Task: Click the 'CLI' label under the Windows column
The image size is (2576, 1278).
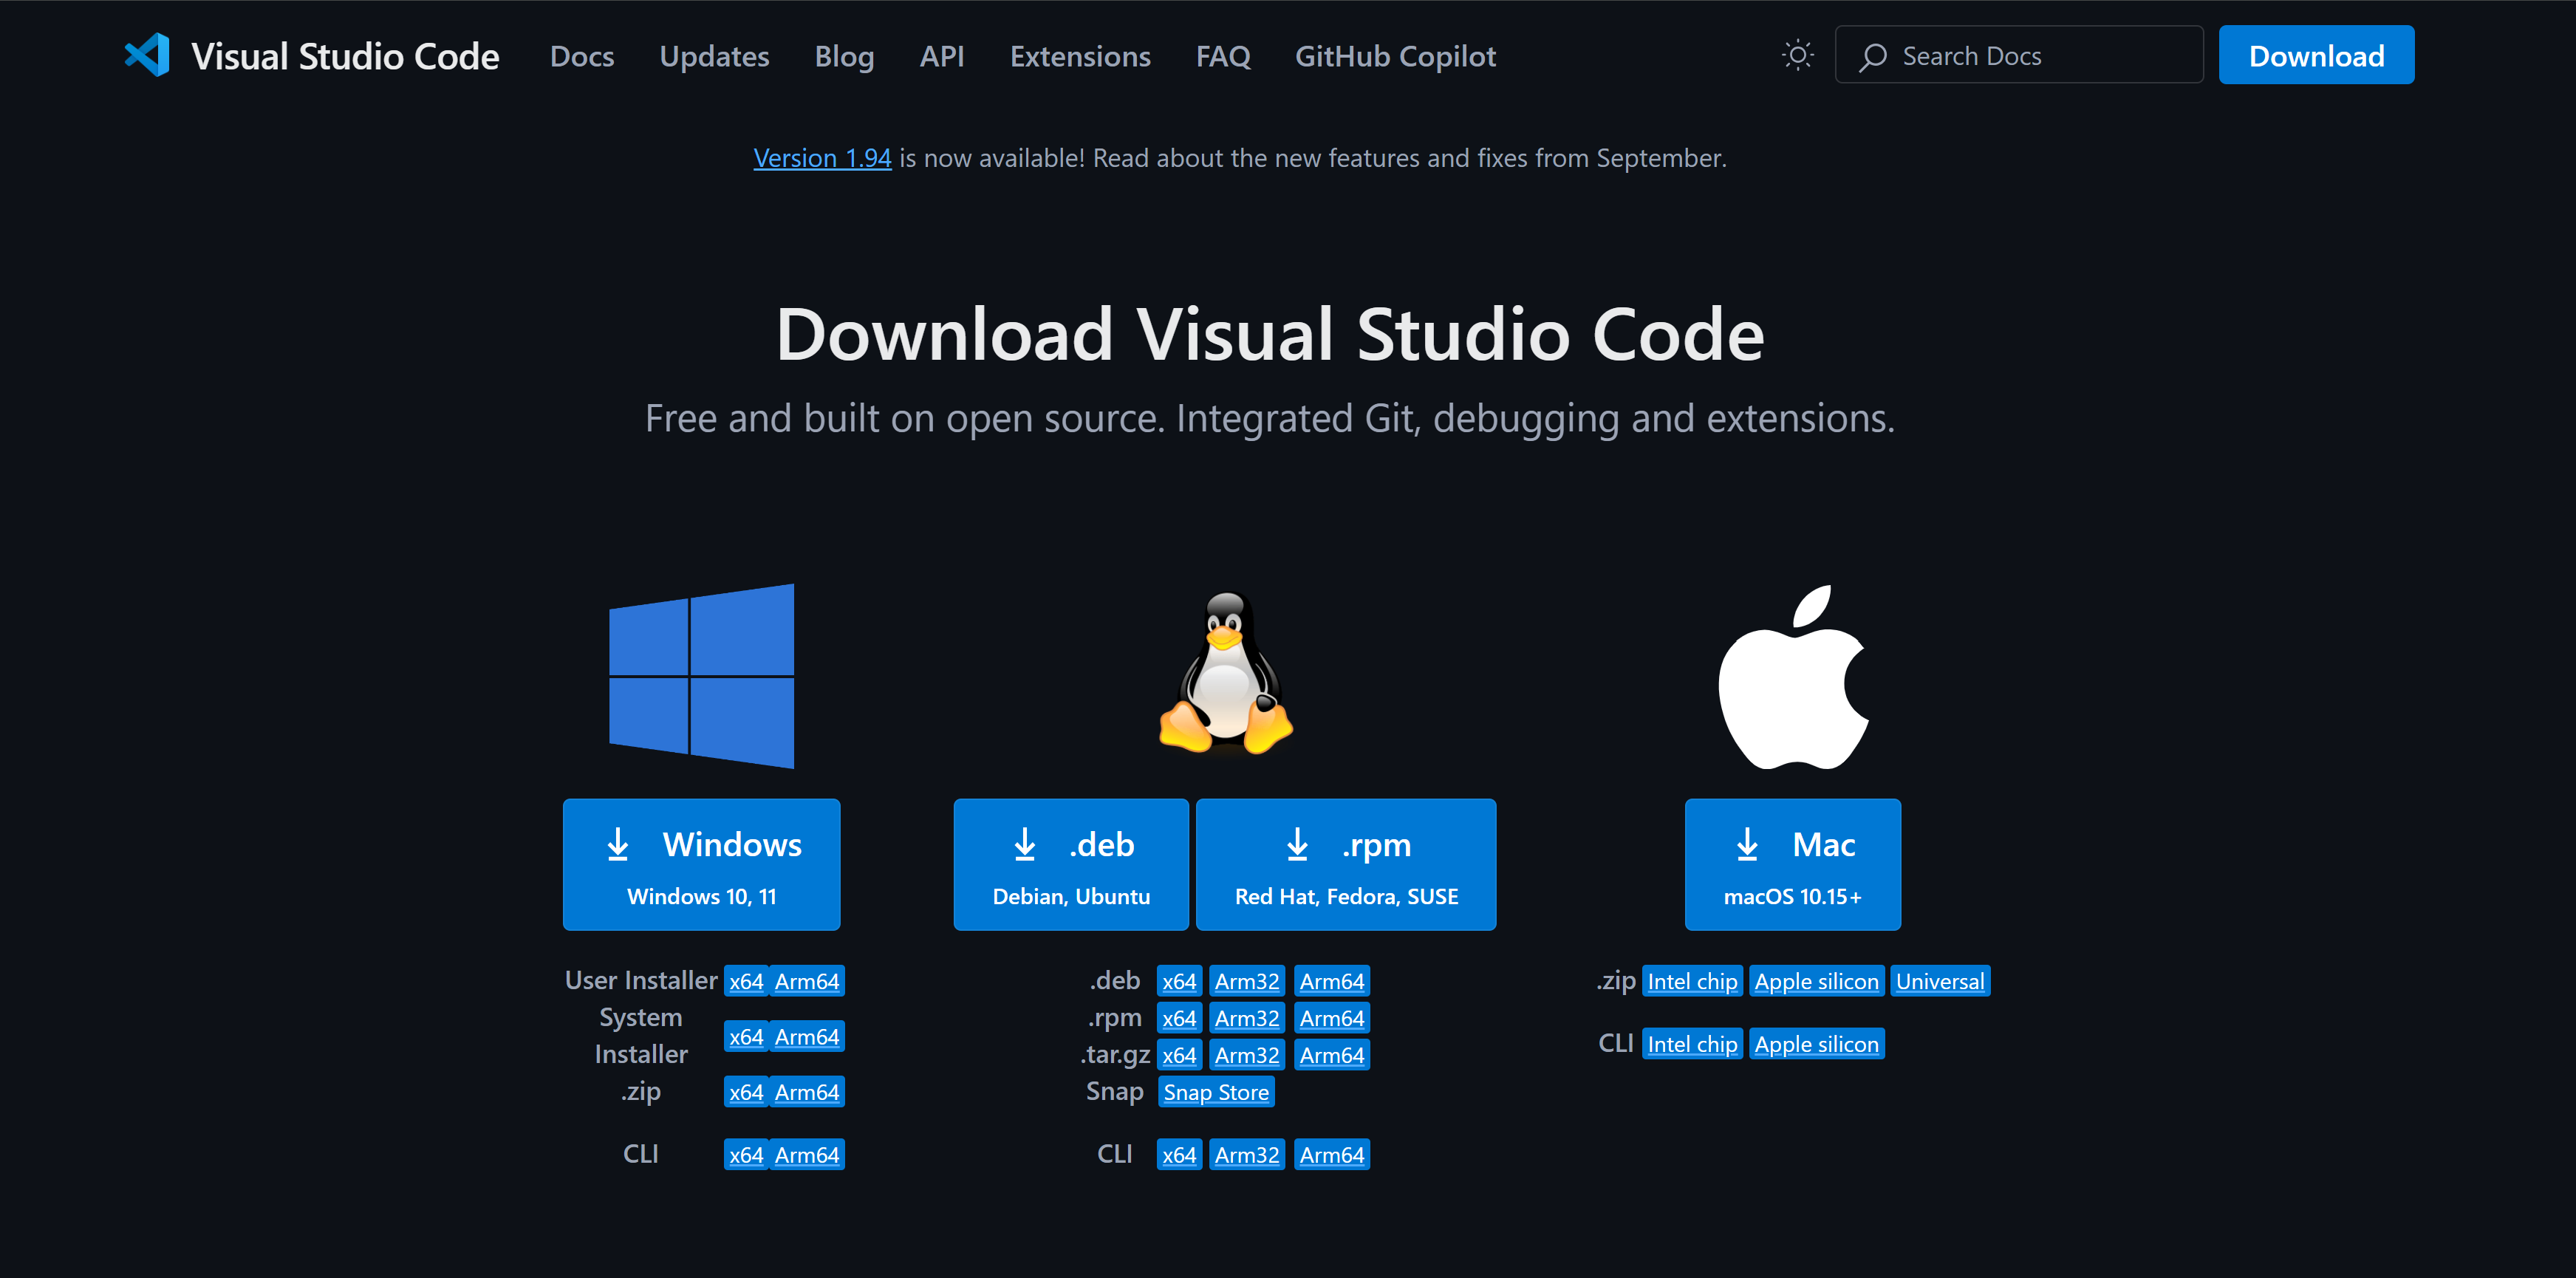Action: pos(641,1154)
